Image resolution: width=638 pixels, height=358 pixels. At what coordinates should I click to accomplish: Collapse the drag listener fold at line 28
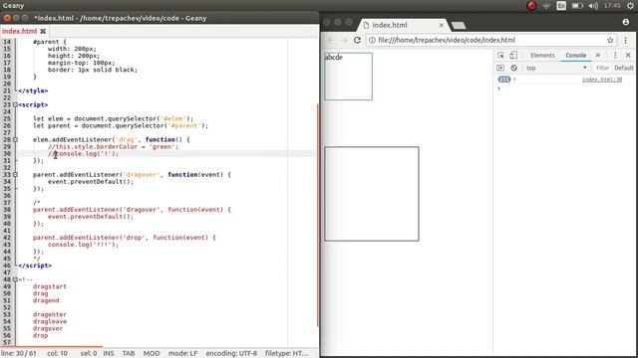click(x=15, y=139)
